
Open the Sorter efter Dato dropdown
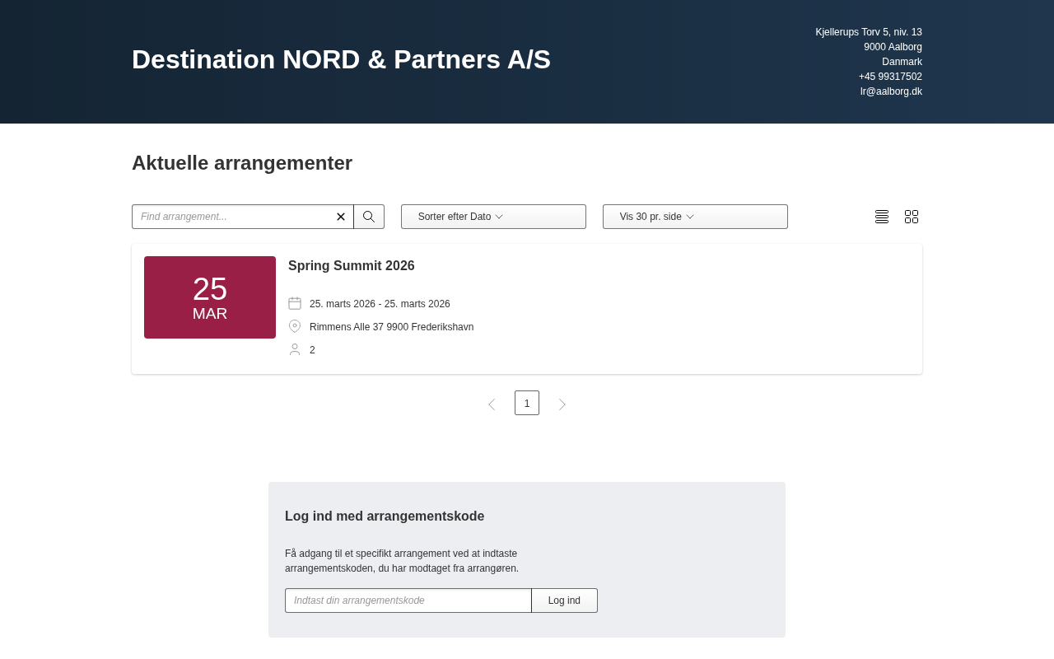click(x=493, y=217)
